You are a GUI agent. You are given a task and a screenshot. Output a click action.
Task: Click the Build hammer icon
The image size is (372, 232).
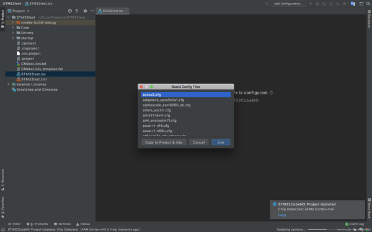pos(267,4)
